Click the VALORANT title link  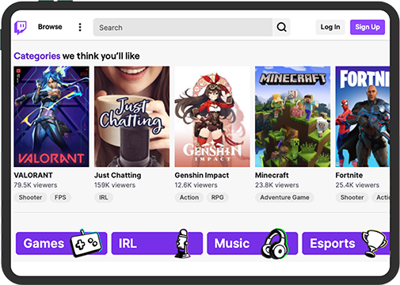click(x=33, y=175)
